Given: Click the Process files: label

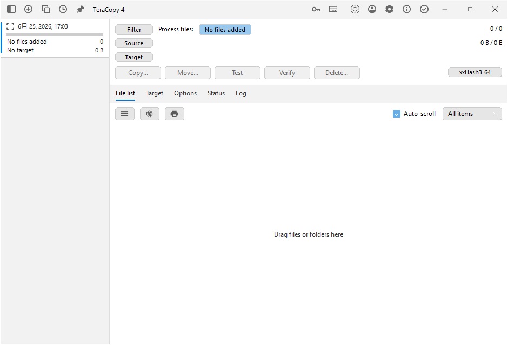Looking at the screenshot, I should (176, 29).
